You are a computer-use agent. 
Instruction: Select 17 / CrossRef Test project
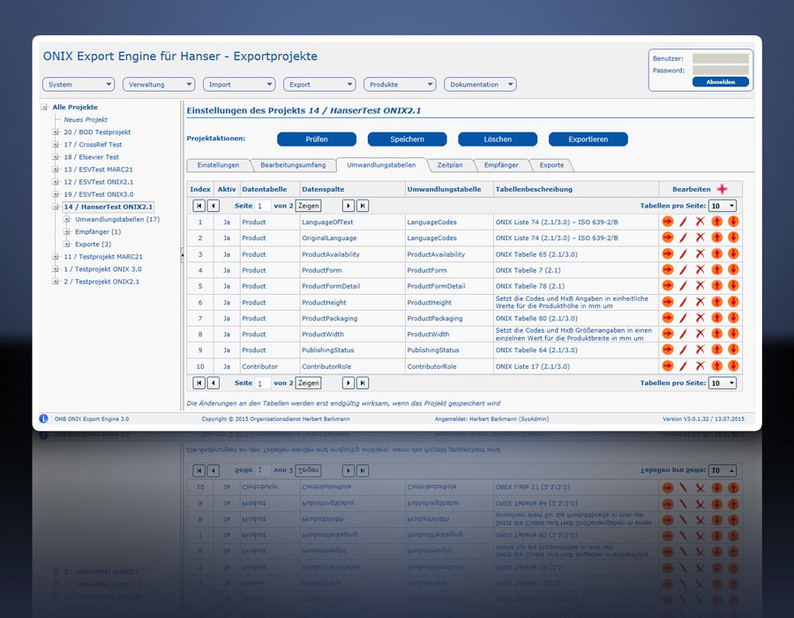tap(93, 145)
